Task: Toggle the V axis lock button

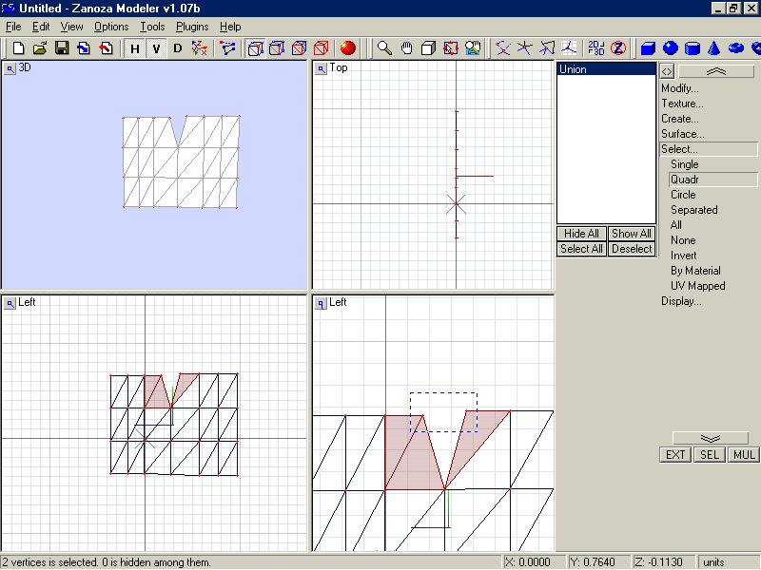Action: pos(156,48)
